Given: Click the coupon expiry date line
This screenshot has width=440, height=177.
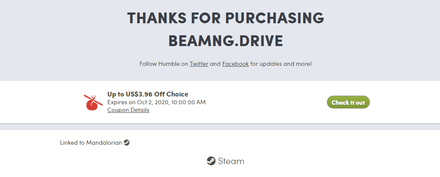Looking at the screenshot, I should 157,102.
